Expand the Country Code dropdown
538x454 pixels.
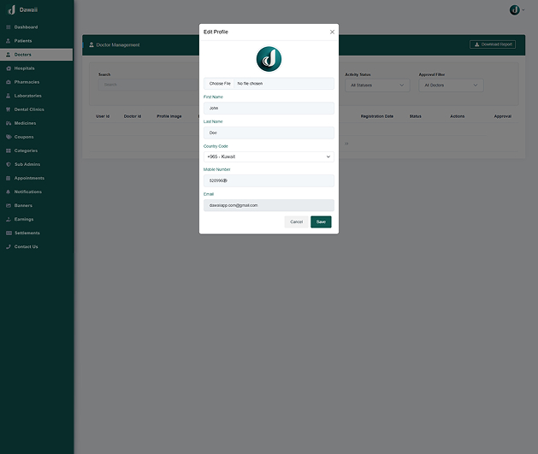269,157
